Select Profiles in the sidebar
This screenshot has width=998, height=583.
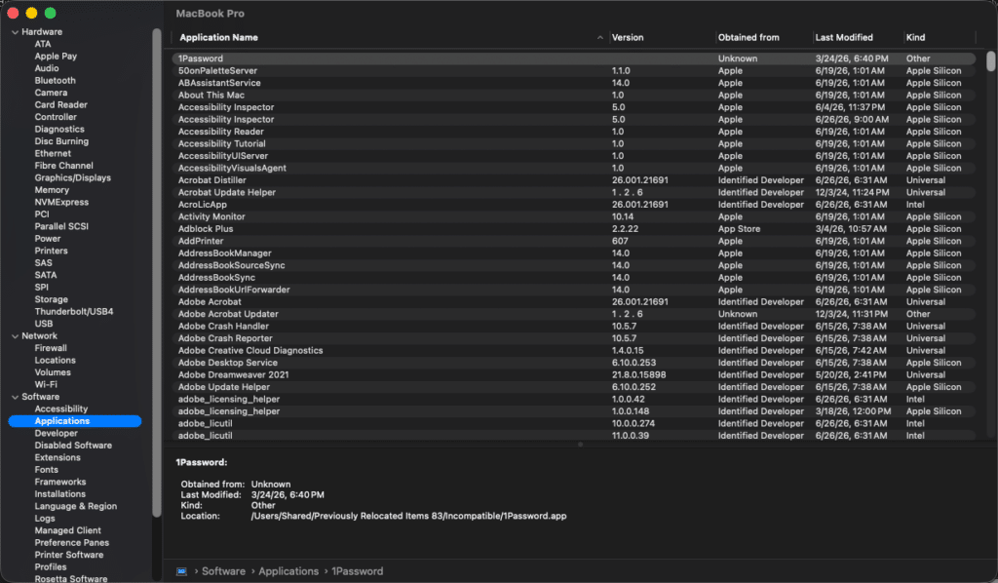pos(51,567)
